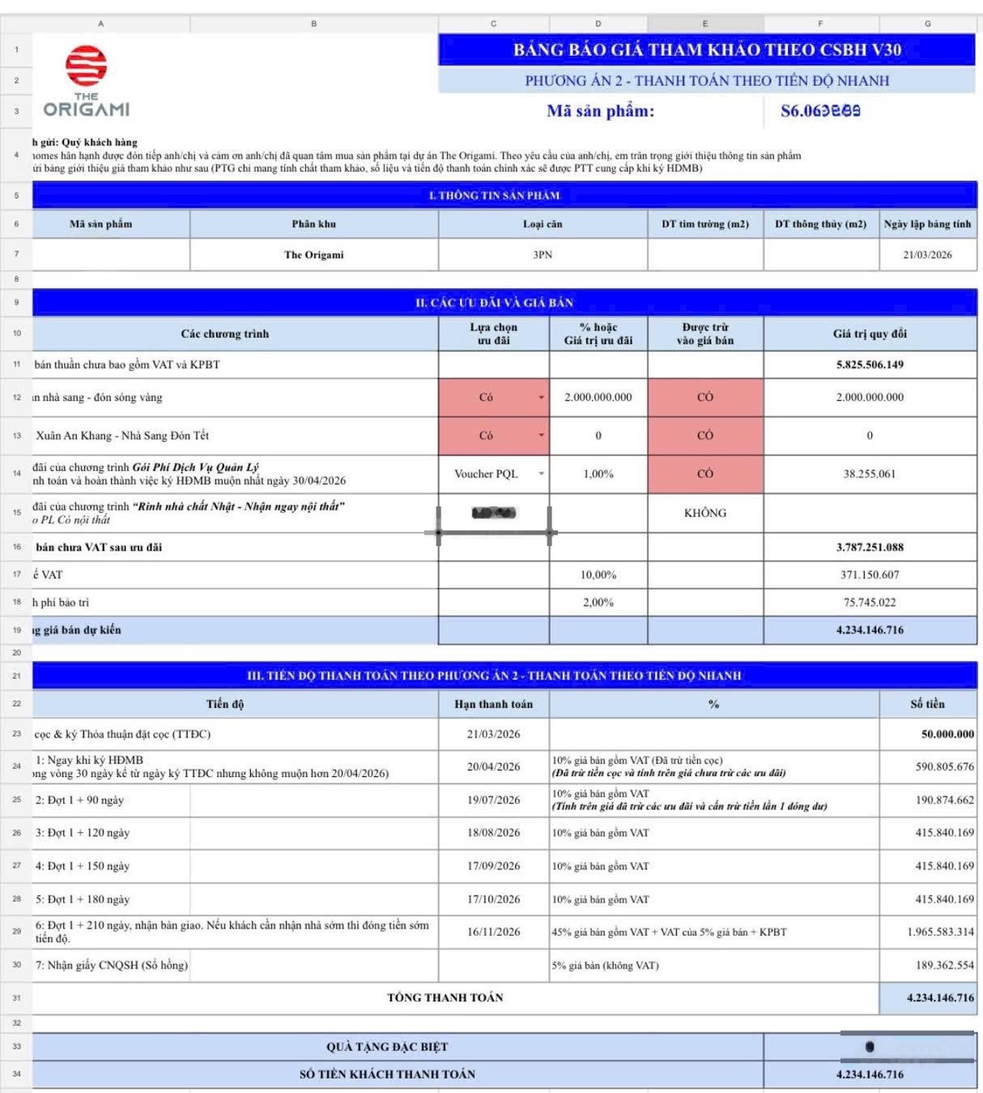This screenshot has height=1093, width=983.
Task: Select date '20/04/2026'
Action: [x=494, y=766]
